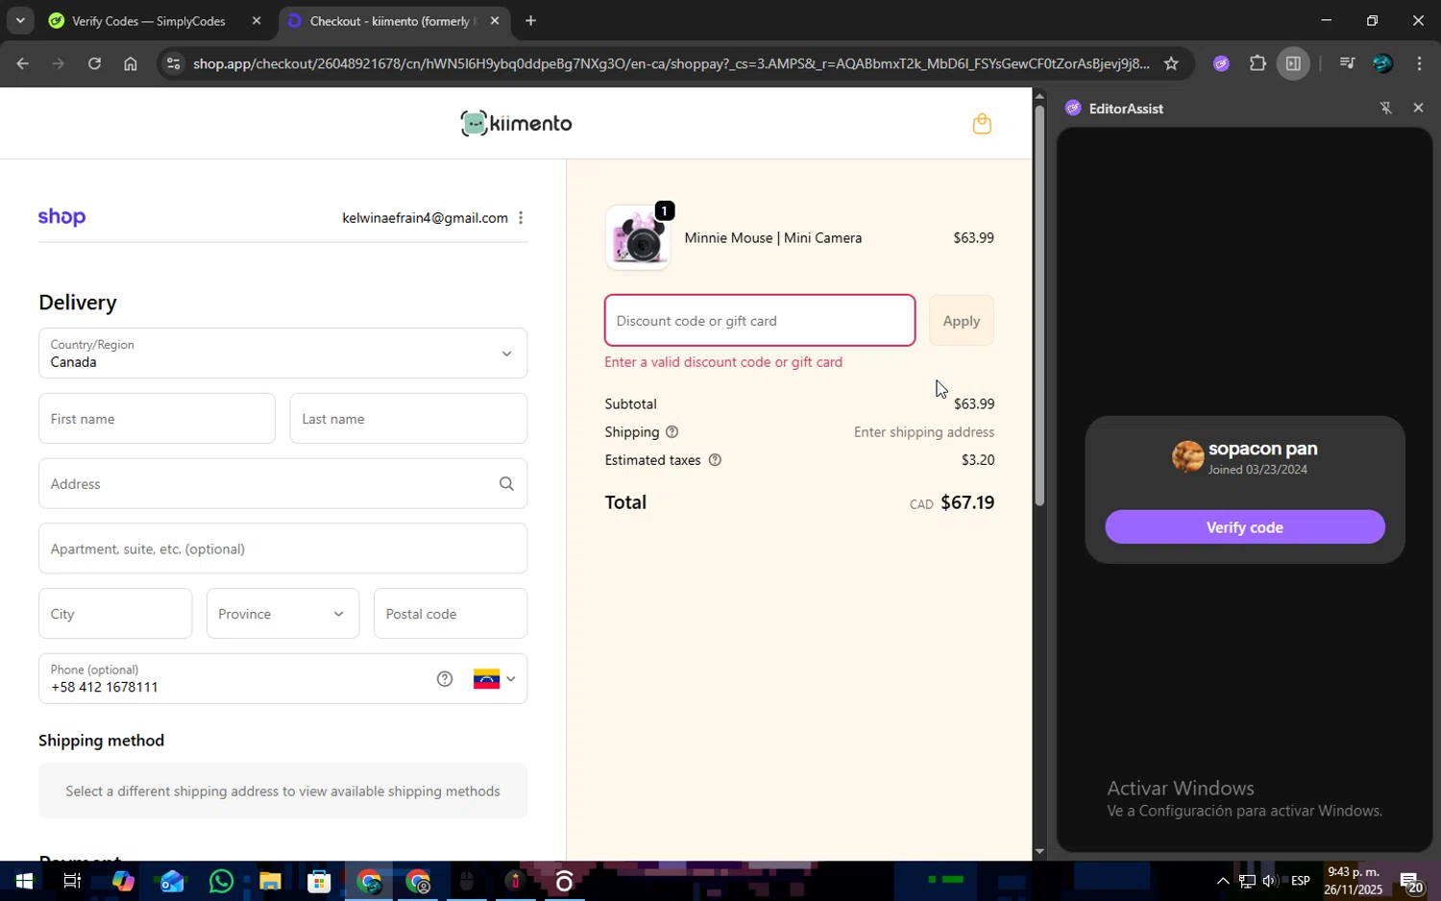This screenshot has height=901, width=1441.
Task: Open account options menu next to email
Action: pyautogui.click(x=521, y=218)
